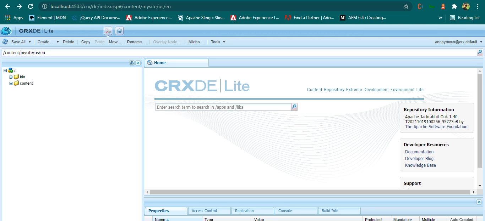Click the CRXDE blue logo icon
485x221 pixels.
6,31
